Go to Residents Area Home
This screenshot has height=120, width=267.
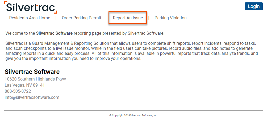coord(30,18)
